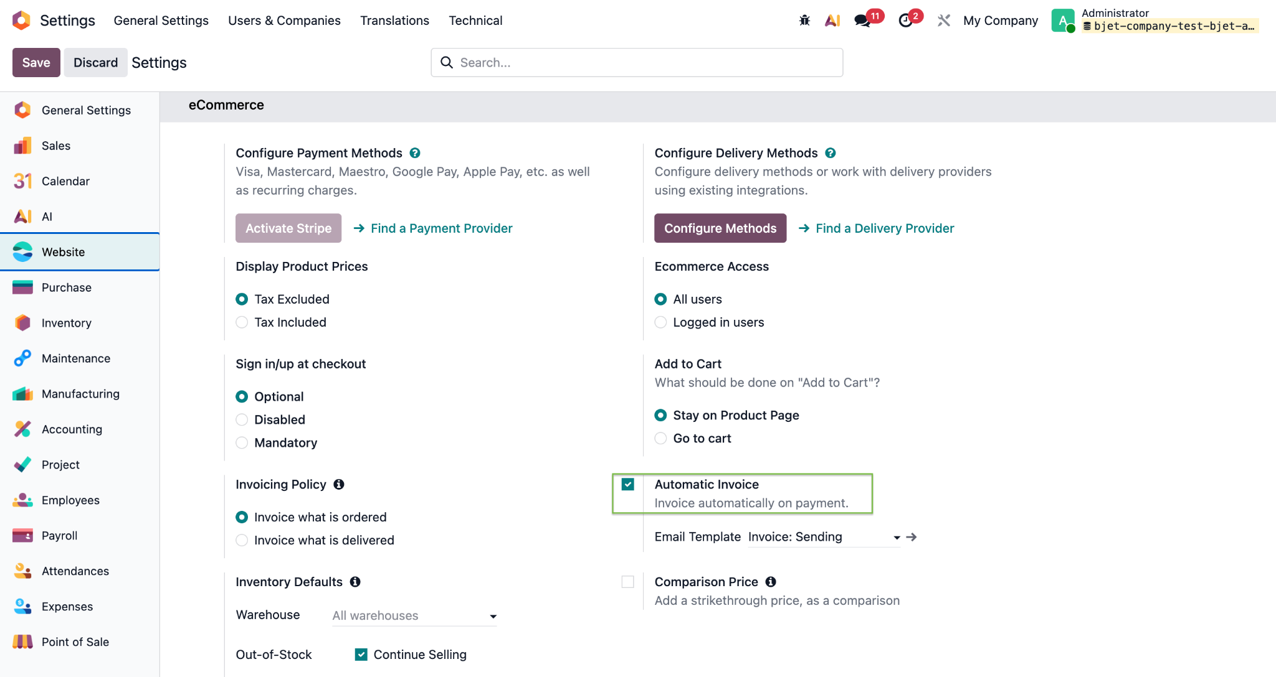Screen dimensions: 1276x677
Task: Open the Warehouse All warehouses dropdown
Action: coord(414,615)
